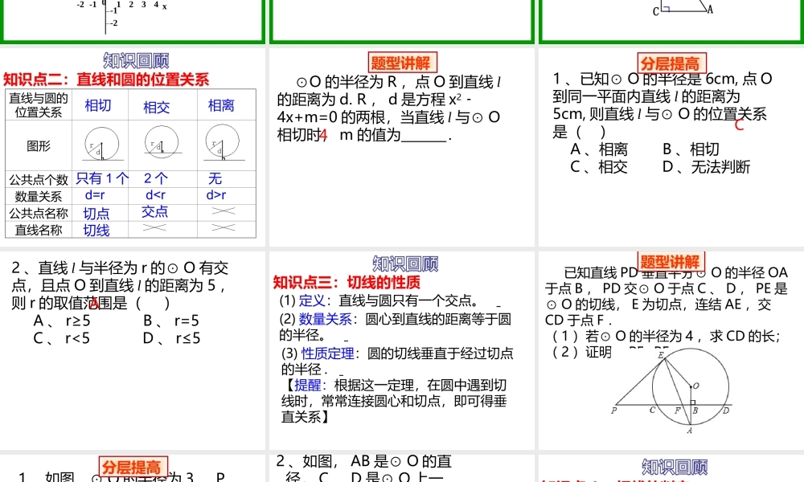This screenshot has height=482, width=804.
Task: Click the 相交 column header in the table
Action: pos(157,107)
